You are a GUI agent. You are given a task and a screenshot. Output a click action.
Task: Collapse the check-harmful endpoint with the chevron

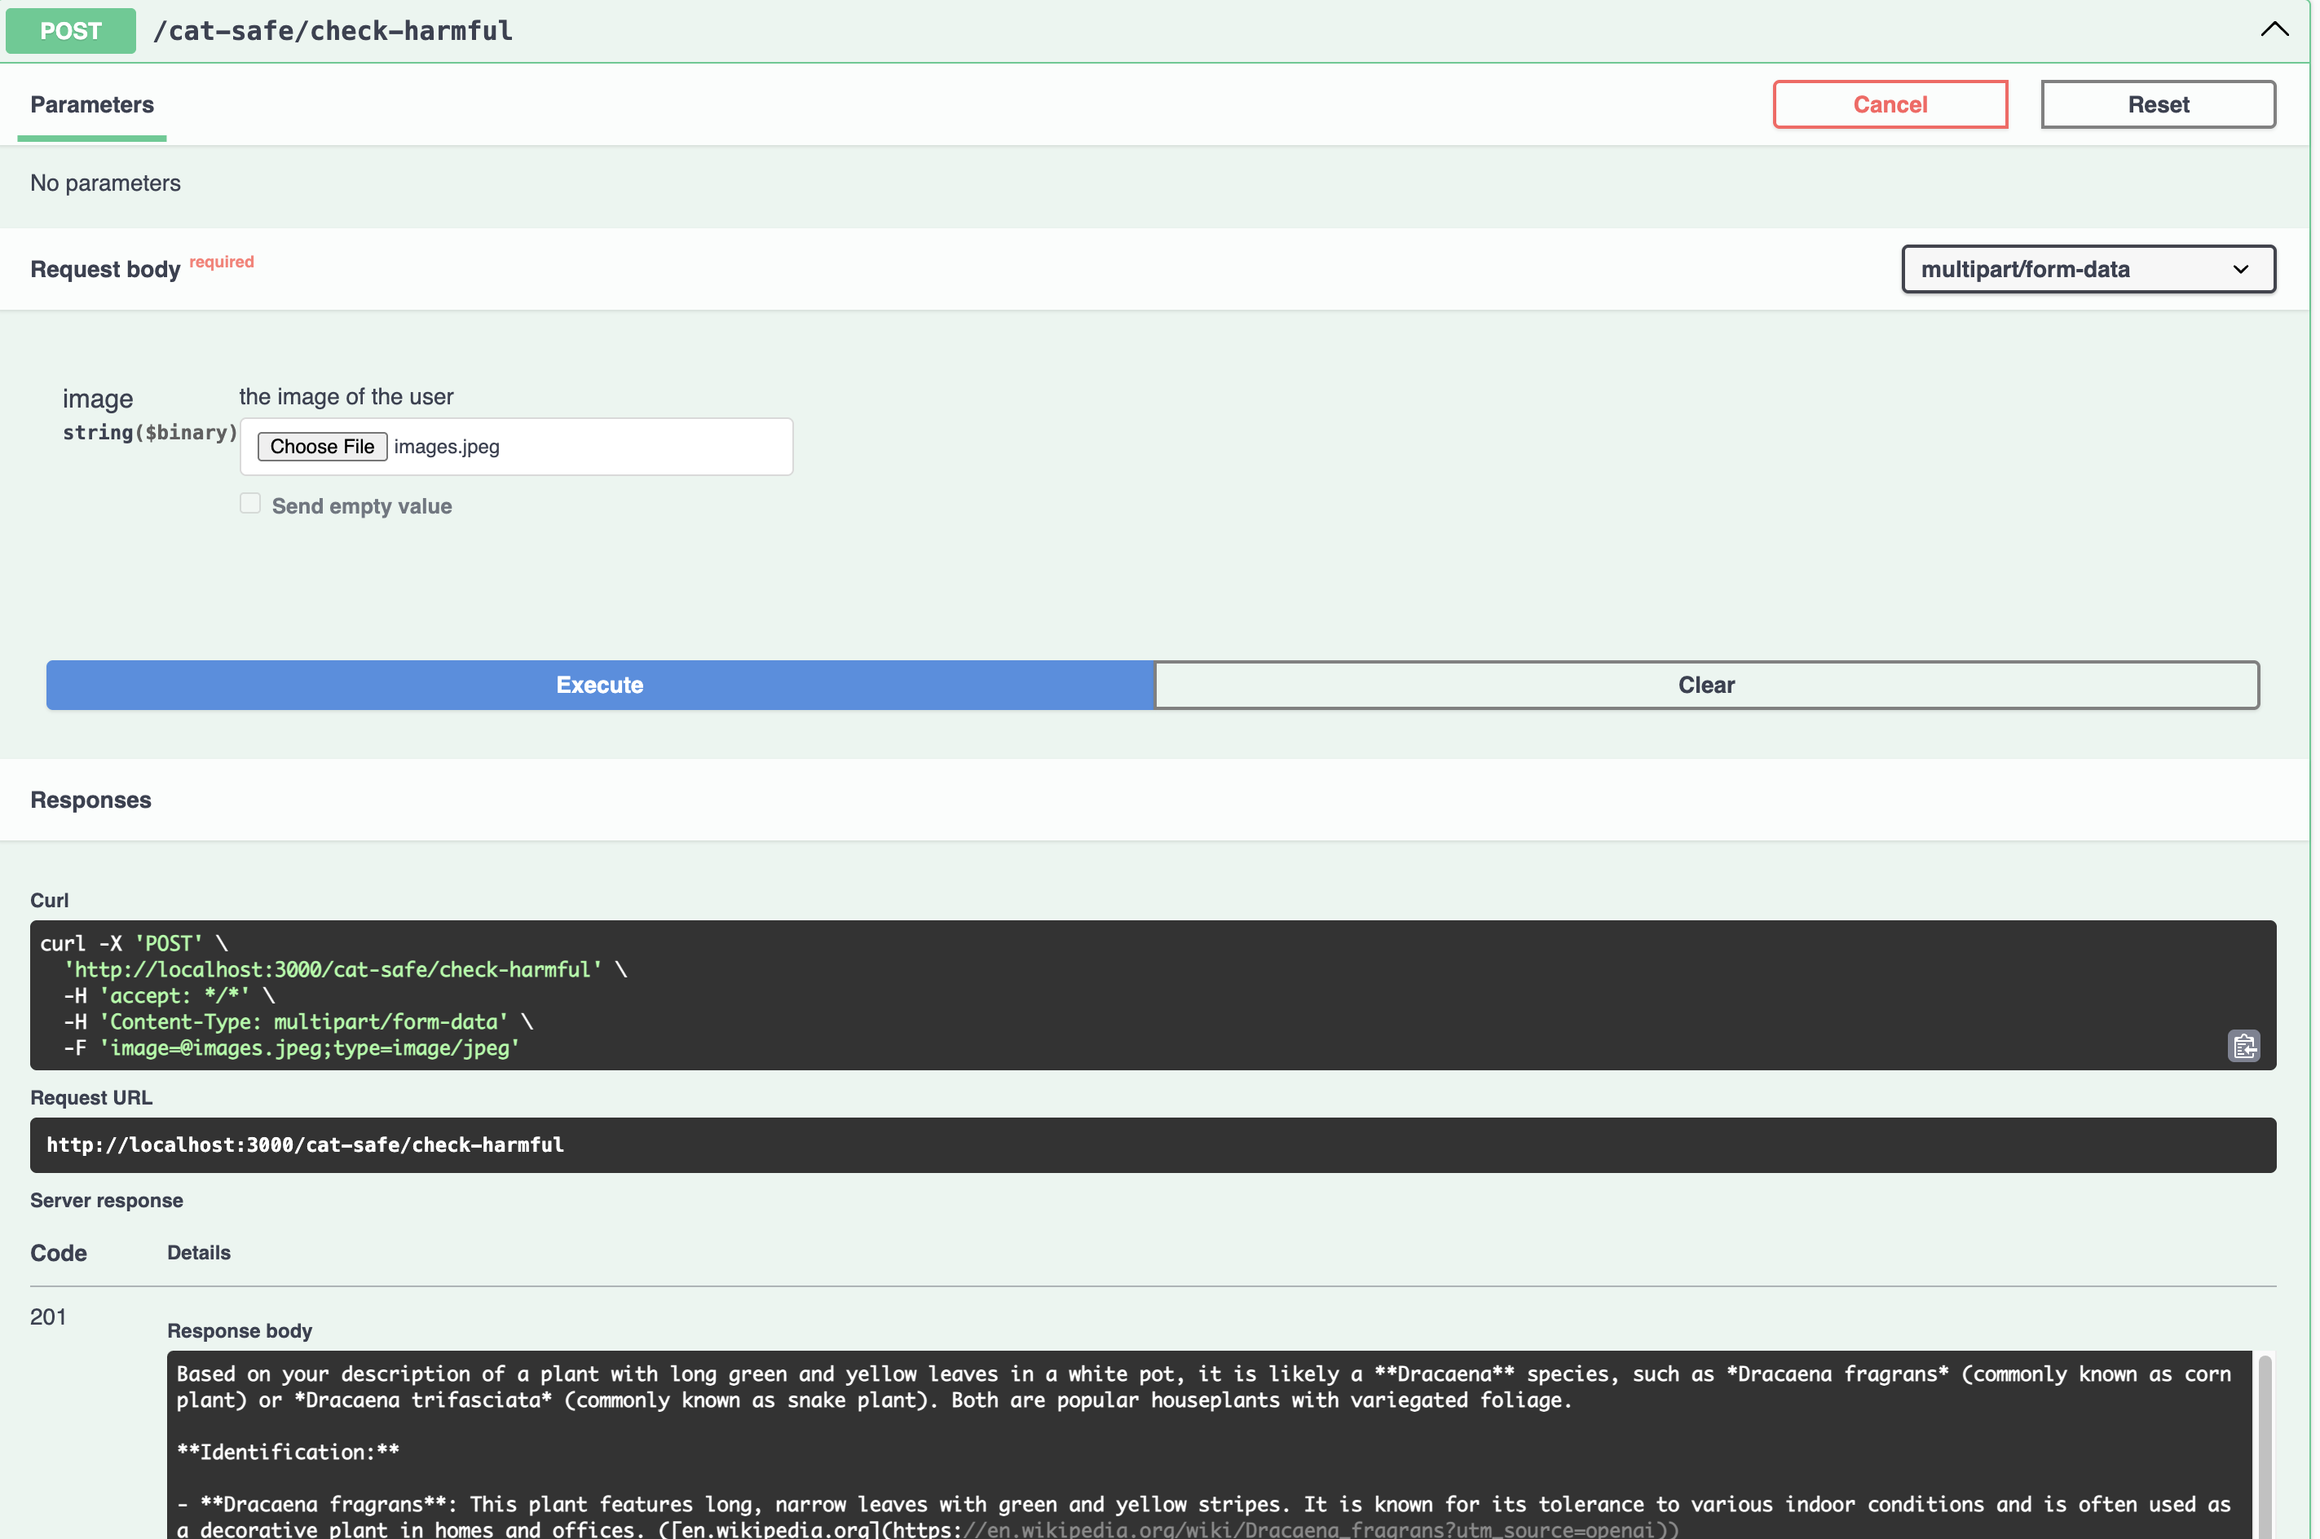pos(2274,29)
